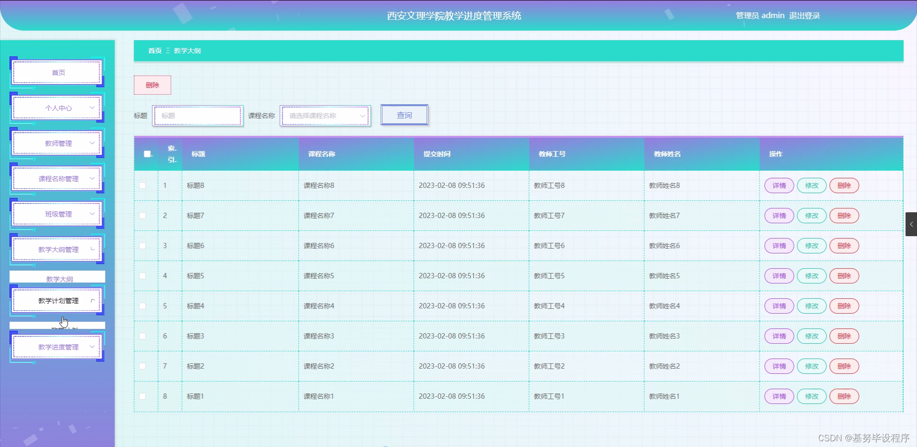Click 修改 for row 标题3

811,336
